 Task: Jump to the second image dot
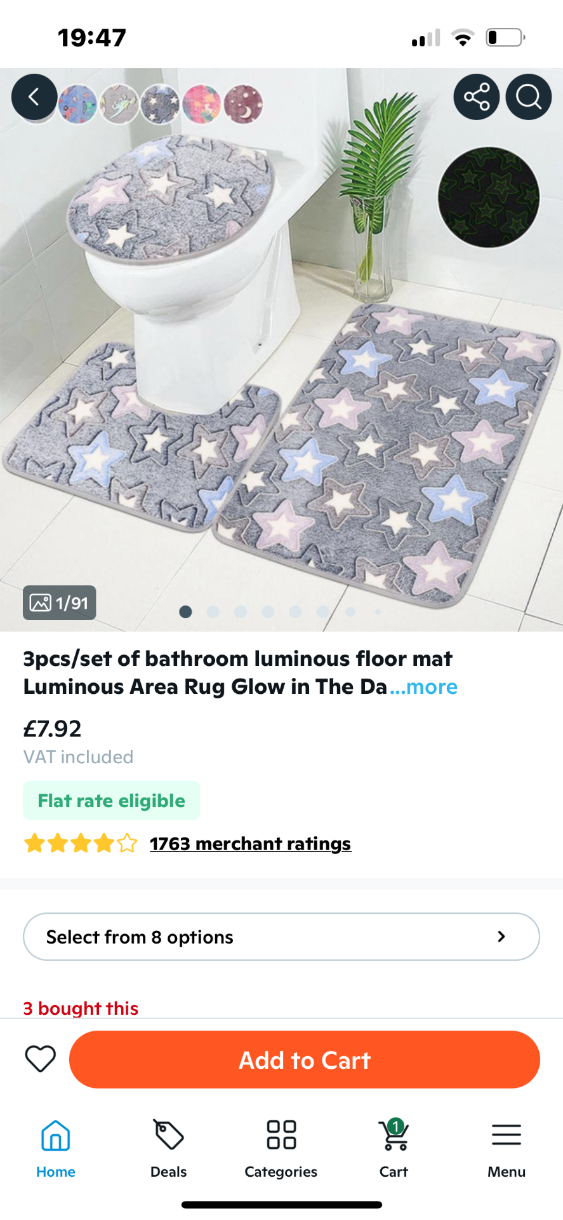[x=213, y=612]
